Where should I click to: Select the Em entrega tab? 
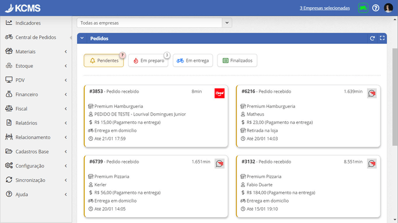coord(193,61)
